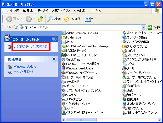The height and width of the screenshot is (123, 163).
Task: Open the Windows Update link
Action: 25,67
